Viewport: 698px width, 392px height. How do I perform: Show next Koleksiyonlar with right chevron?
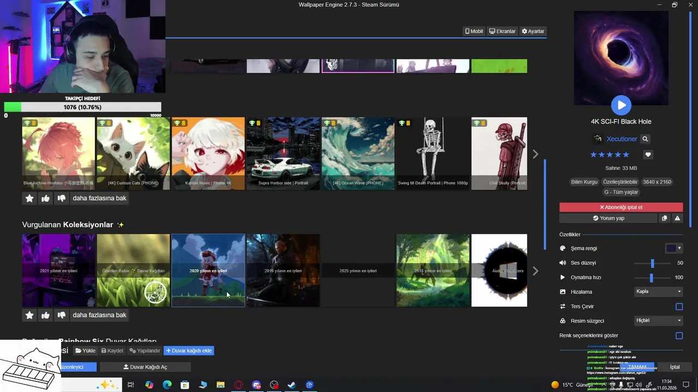pyautogui.click(x=535, y=271)
